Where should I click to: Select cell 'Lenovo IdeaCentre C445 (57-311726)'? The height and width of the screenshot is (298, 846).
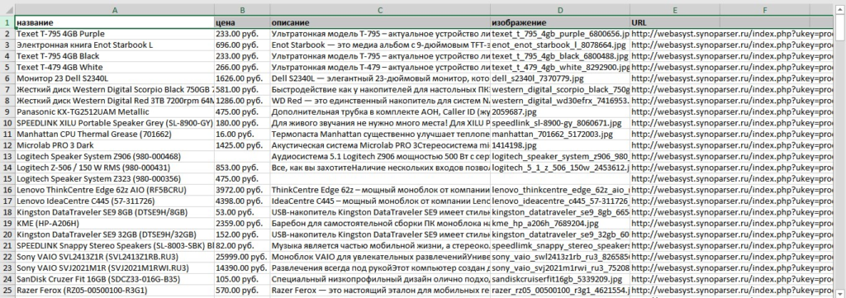coord(114,201)
